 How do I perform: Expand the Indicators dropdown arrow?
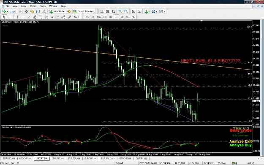point(149,11)
